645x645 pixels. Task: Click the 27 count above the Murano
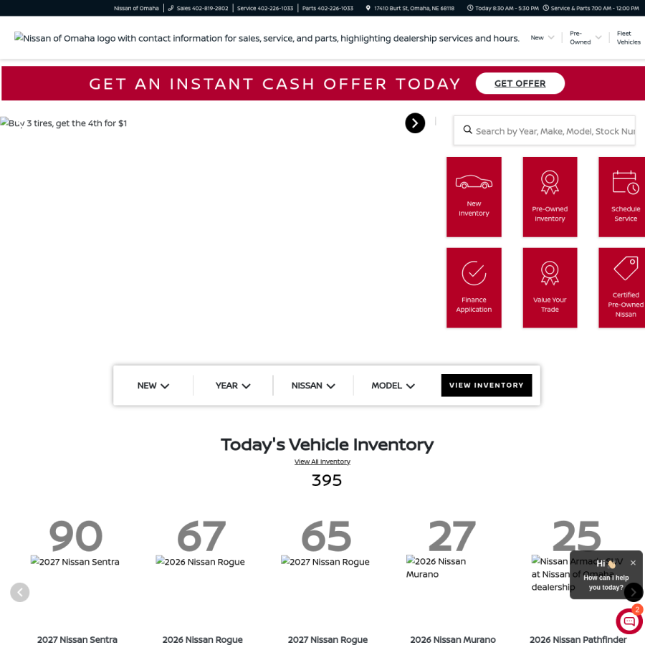(451, 536)
